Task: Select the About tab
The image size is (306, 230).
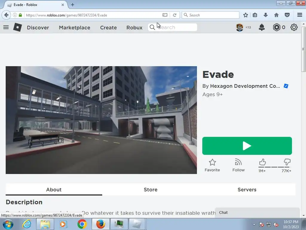Action: tap(54, 190)
